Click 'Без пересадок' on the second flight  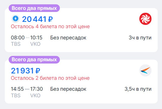point(68,89)
